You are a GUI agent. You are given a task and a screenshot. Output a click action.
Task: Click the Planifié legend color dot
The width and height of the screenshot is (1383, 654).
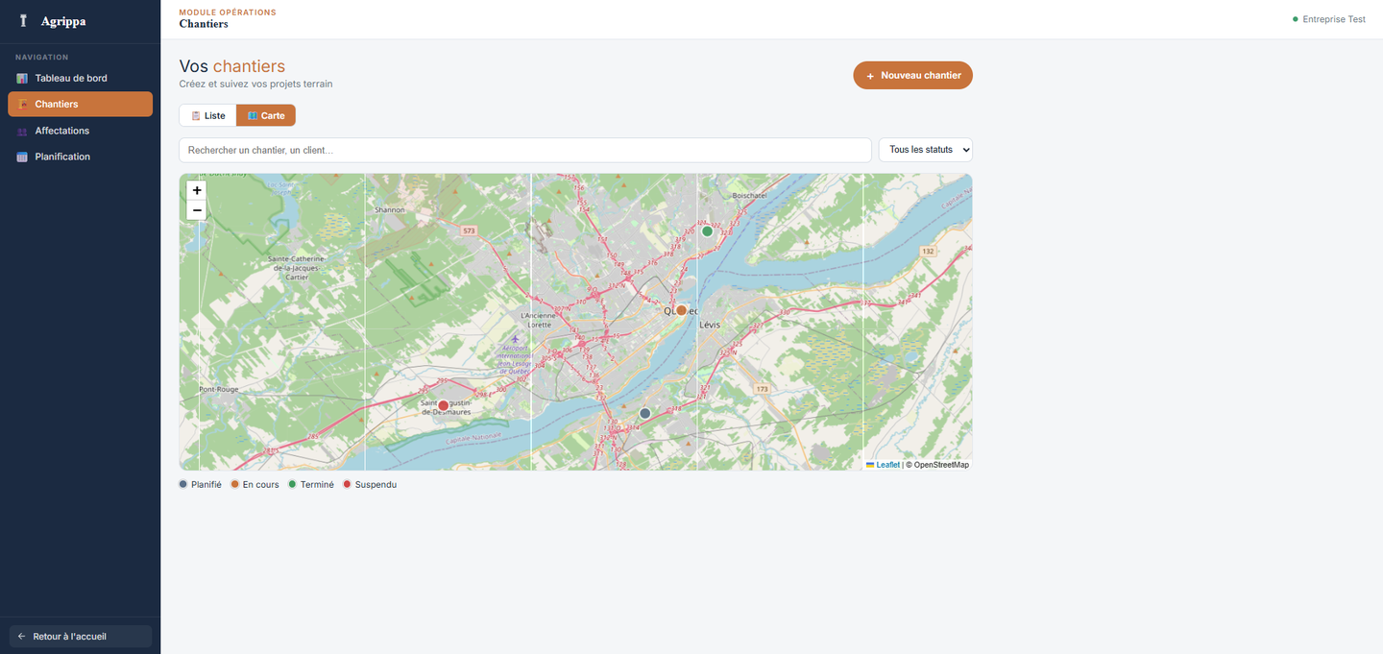[x=183, y=485]
